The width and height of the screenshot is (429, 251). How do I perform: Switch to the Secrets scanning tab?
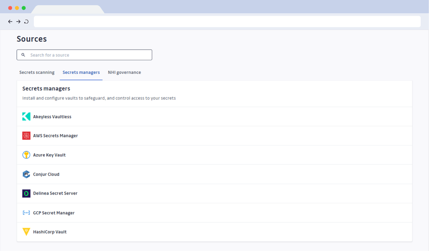pos(37,72)
